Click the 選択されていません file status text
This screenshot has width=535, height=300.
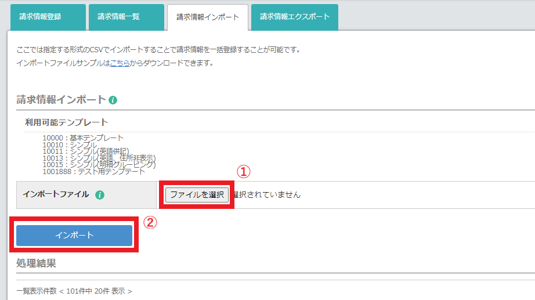(267, 195)
